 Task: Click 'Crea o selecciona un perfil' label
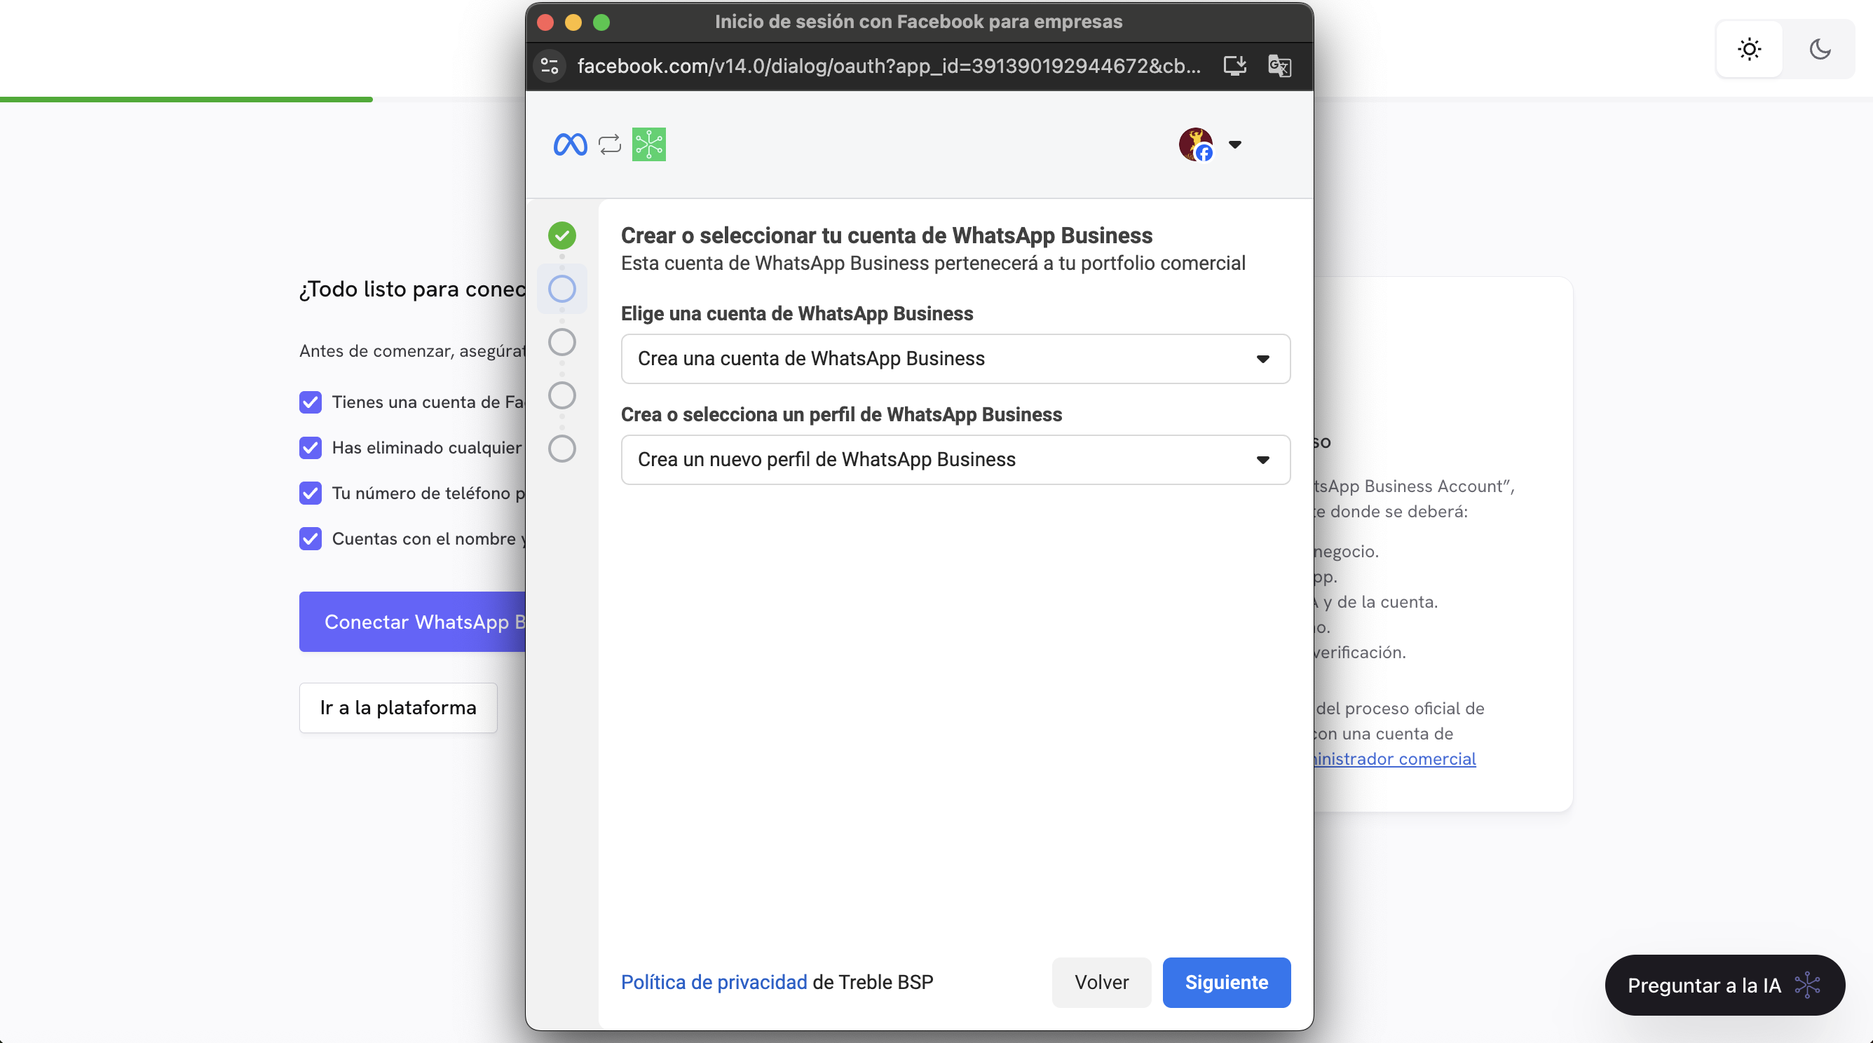pos(841,415)
